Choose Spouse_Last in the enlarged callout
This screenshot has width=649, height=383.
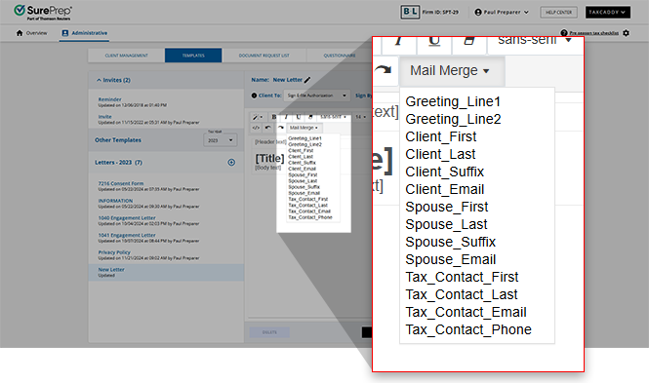446,225
